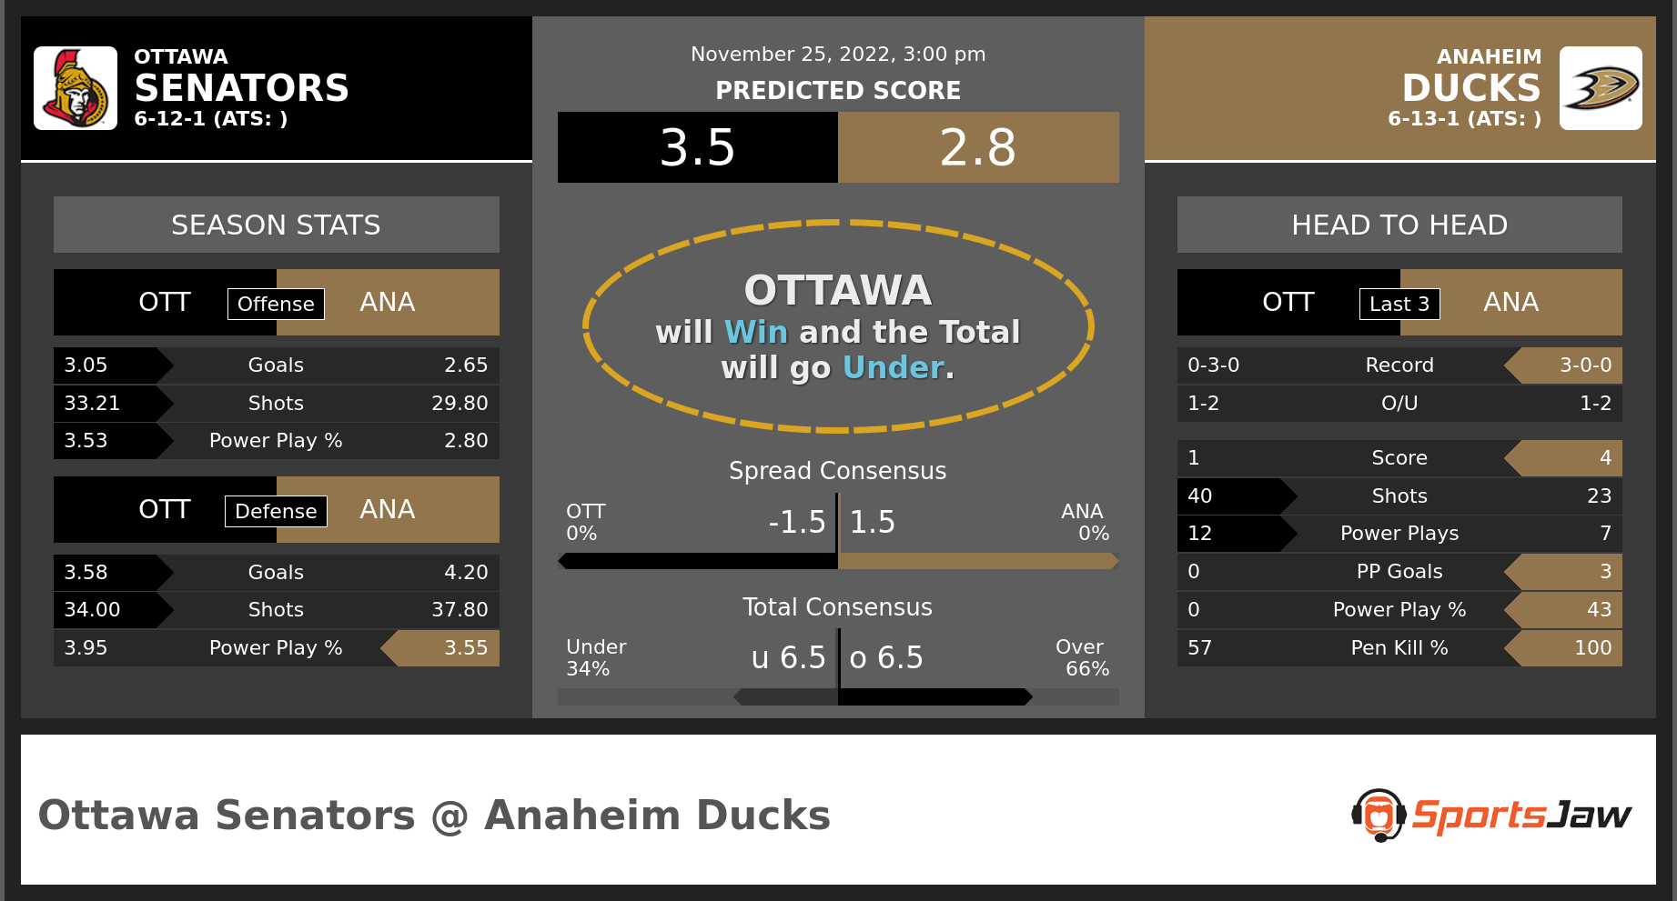Click the Spread Consensus bar
The width and height of the screenshot is (1677, 901).
pos(838,561)
